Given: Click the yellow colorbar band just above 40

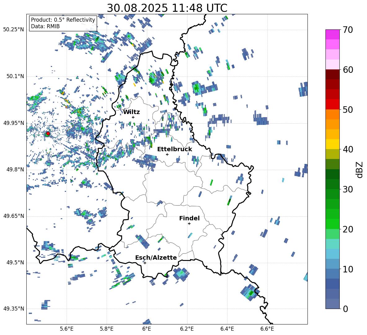Looking at the screenshot, I should pyautogui.click(x=332, y=144).
